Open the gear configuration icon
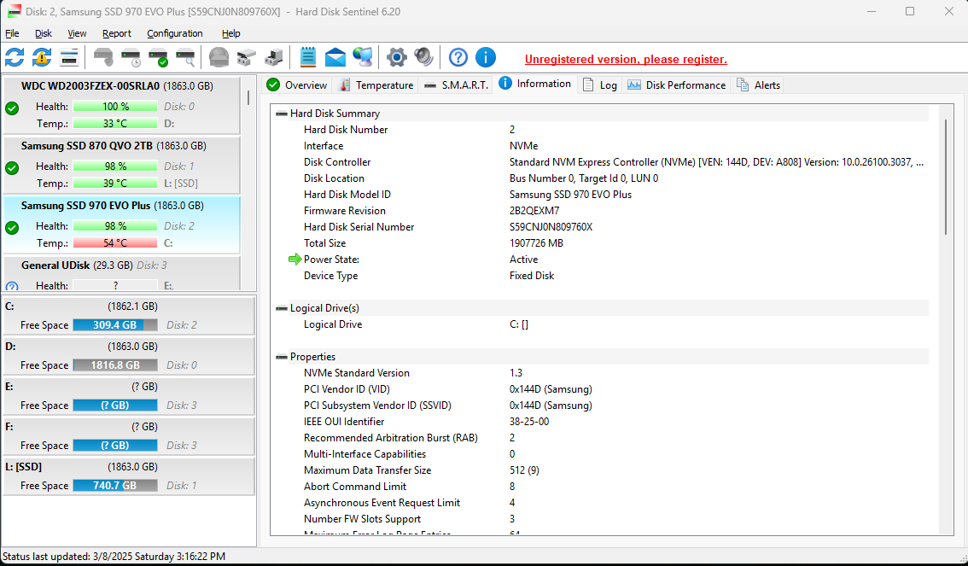 (396, 57)
